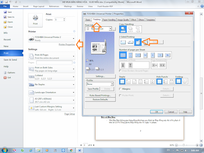This screenshot has width=204, height=153.
Task: Open Rules Based Printings
Action: pyautogui.click(x=100, y=95)
